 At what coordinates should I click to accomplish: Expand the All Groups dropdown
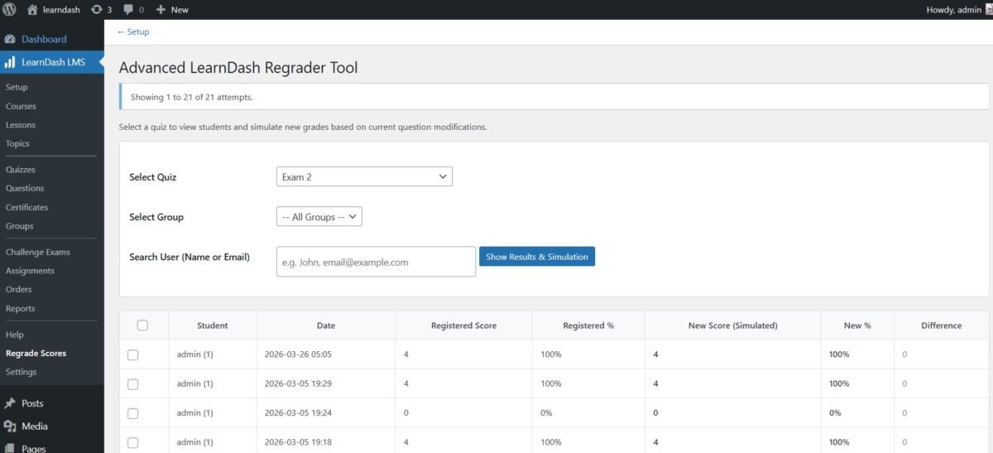(319, 217)
